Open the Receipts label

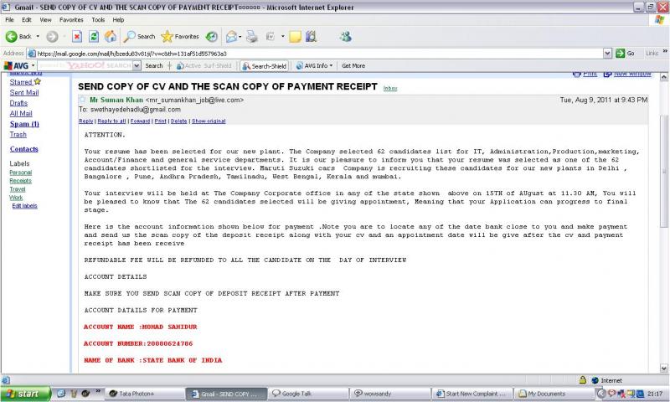click(20, 181)
